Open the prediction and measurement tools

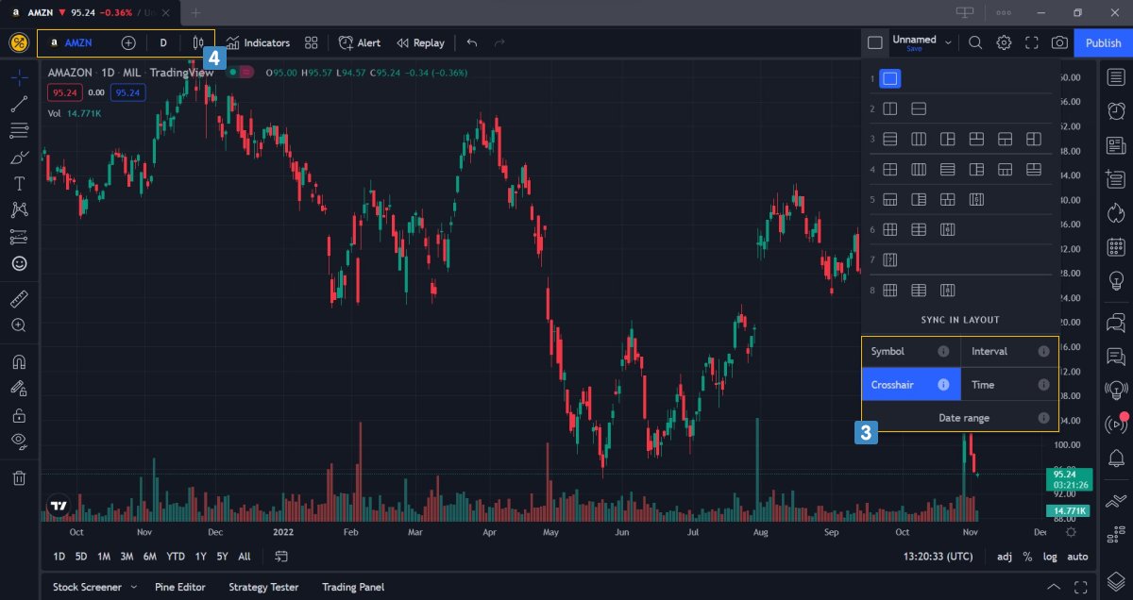(x=19, y=236)
